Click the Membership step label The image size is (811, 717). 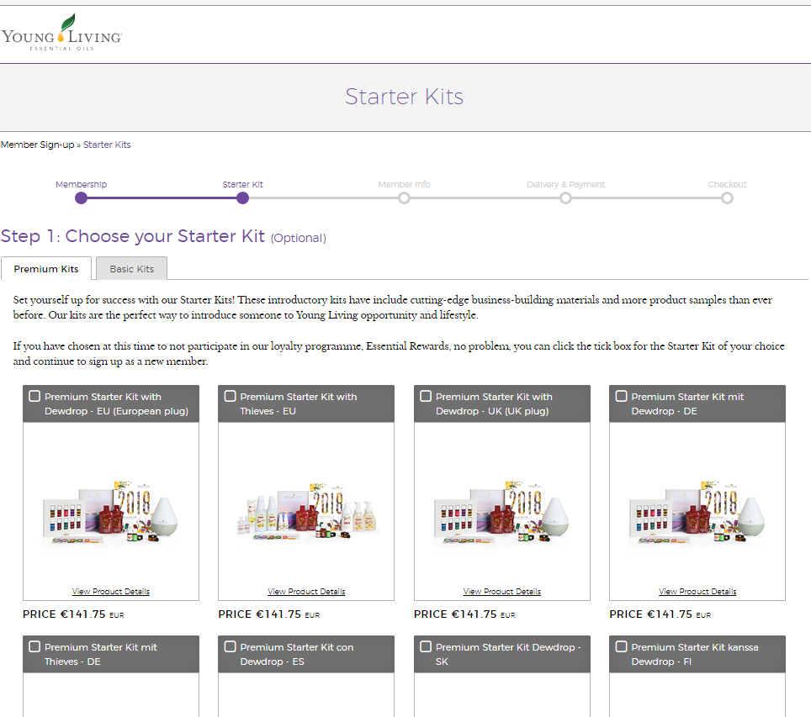82,185
